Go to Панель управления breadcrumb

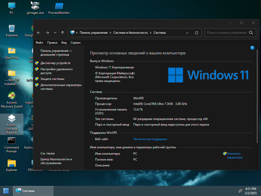click(x=94, y=33)
